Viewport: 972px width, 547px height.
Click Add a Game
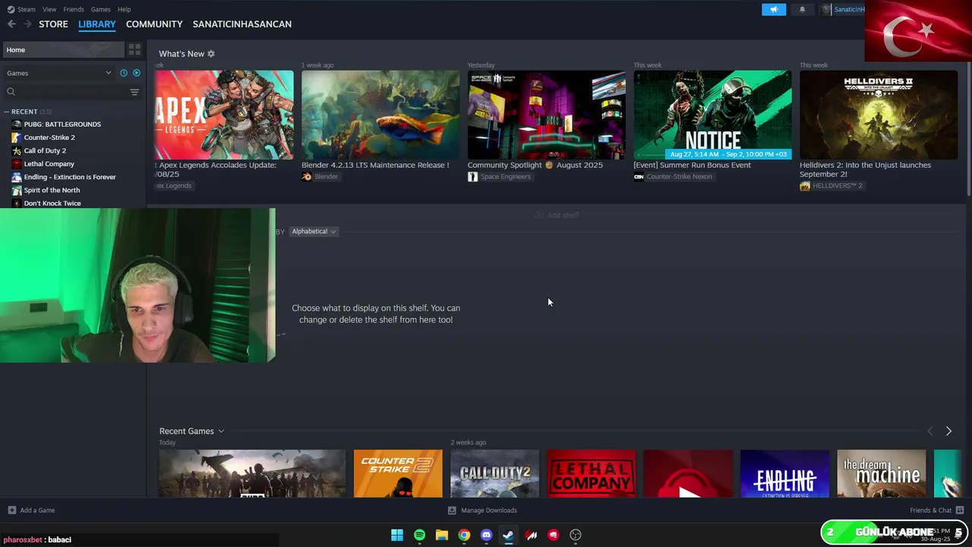31,511
